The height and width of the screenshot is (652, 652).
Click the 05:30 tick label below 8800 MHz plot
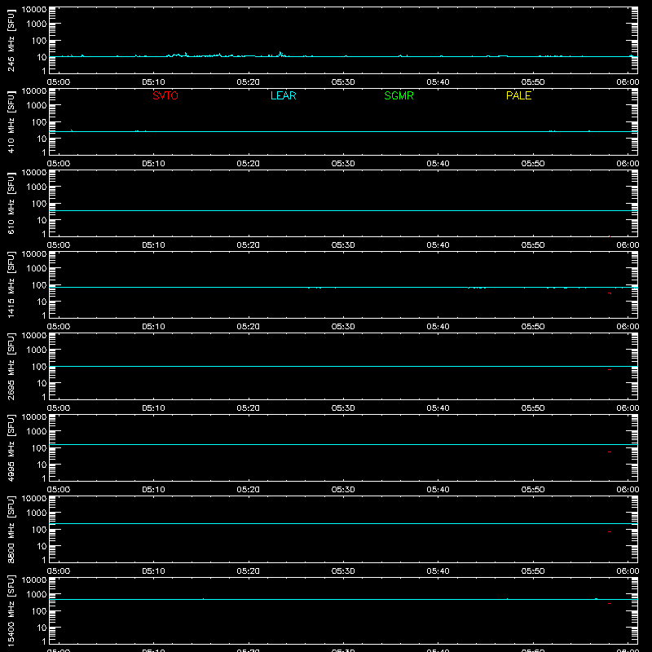(343, 571)
